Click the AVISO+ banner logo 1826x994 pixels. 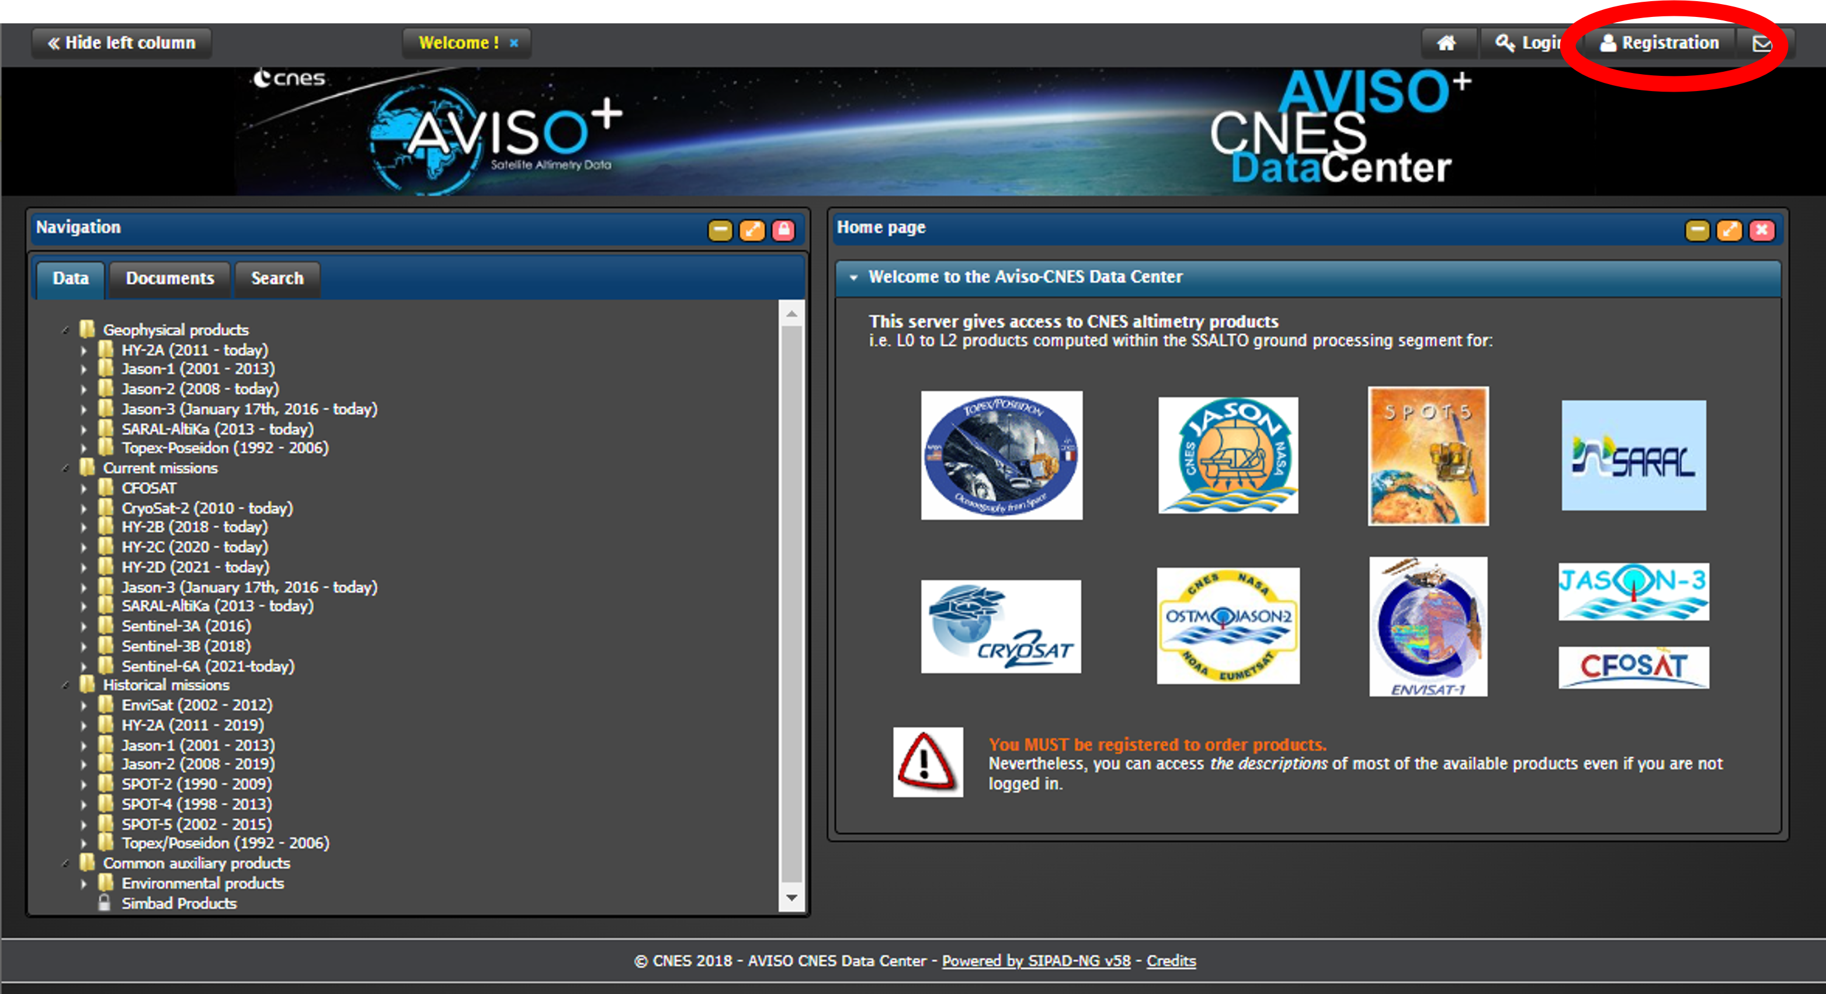[496, 142]
